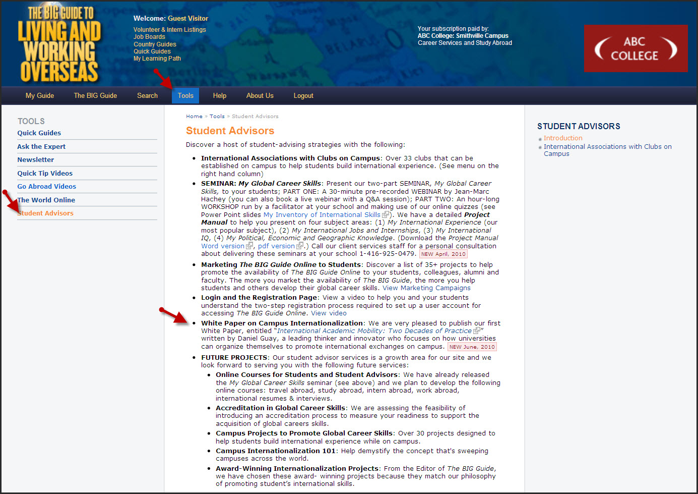Open Go Abroad Videos sidebar link
The width and height of the screenshot is (698, 494).
(x=47, y=187)
